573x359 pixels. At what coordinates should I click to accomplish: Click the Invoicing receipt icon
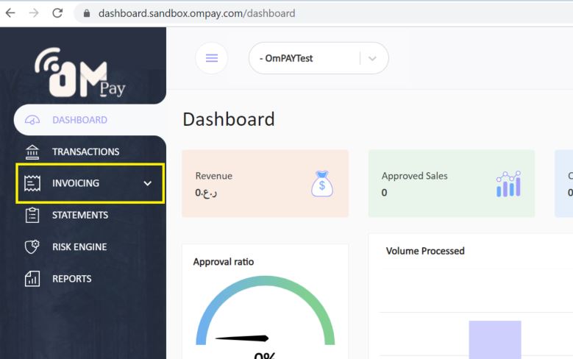coord(32,183)
